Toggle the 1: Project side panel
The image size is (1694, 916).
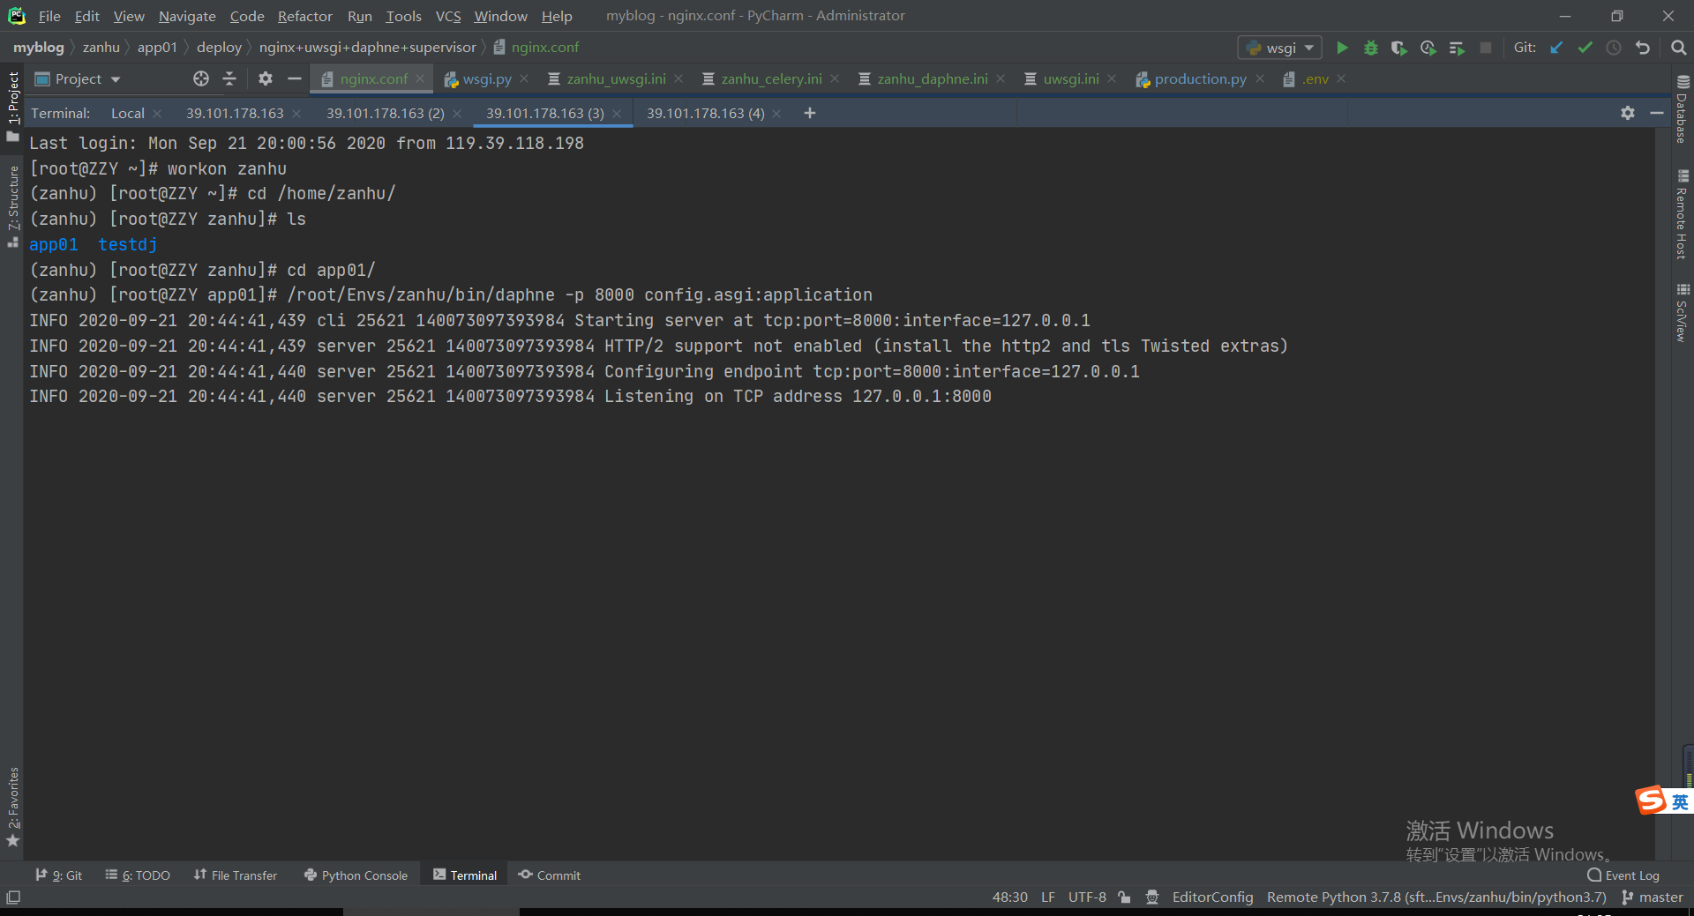coord(12,105)
